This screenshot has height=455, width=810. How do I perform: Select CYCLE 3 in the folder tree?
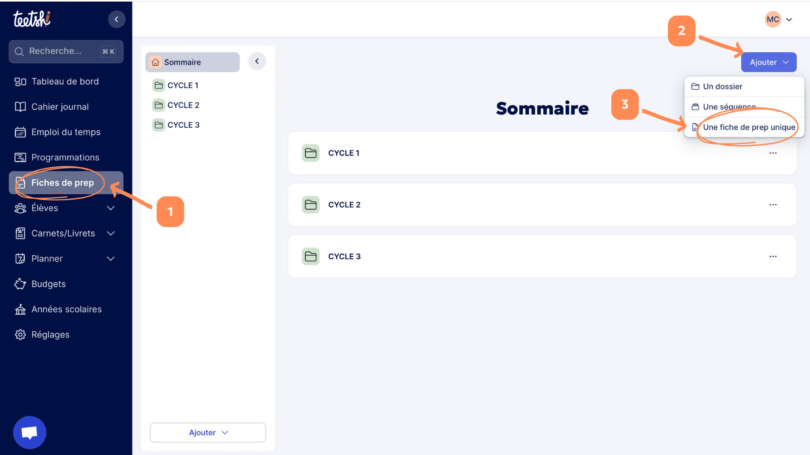pyautogui.click(x=183, y=125)
